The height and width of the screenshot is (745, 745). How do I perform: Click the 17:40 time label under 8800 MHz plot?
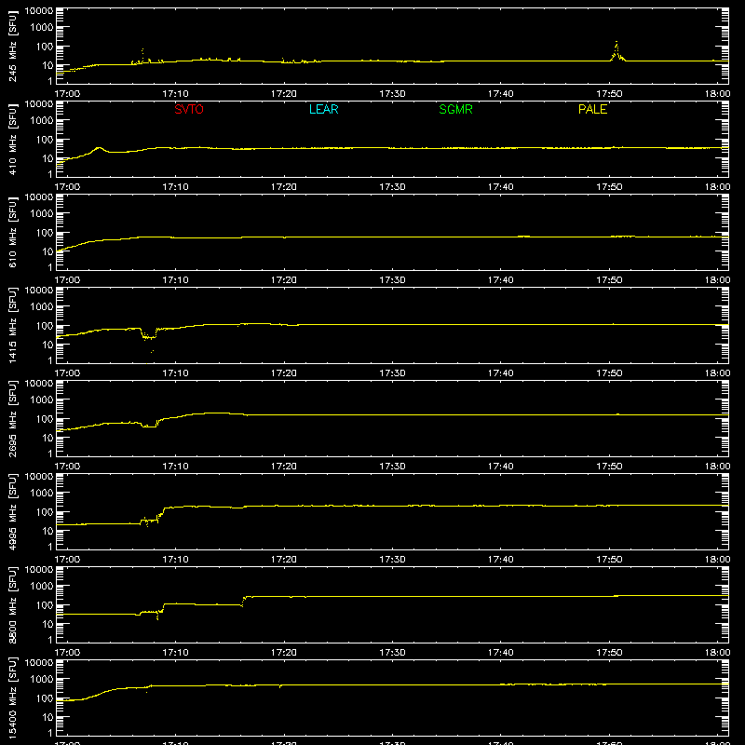point(500,653)
